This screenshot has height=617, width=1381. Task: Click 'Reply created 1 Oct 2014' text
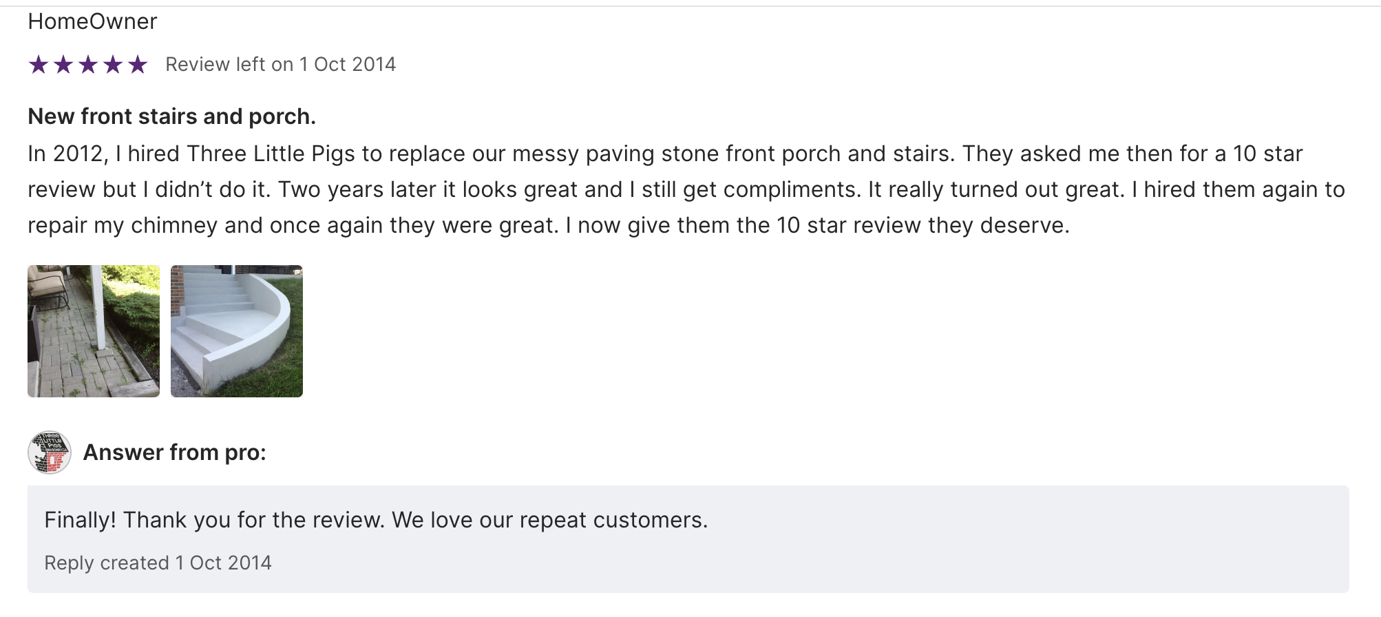158,563
